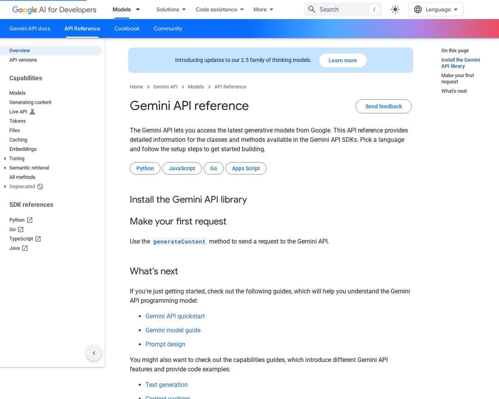Jump to Make your first request section

point(457,79)
